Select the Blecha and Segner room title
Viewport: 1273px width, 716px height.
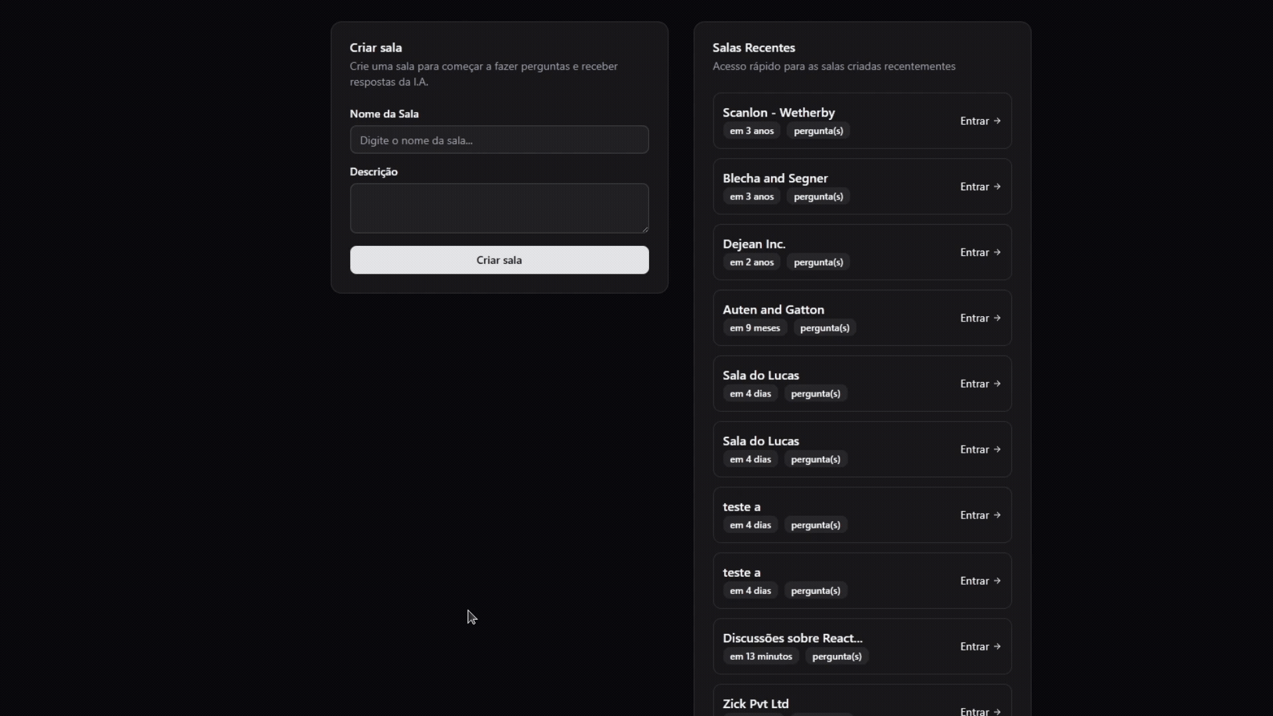[x=775, y=178]
